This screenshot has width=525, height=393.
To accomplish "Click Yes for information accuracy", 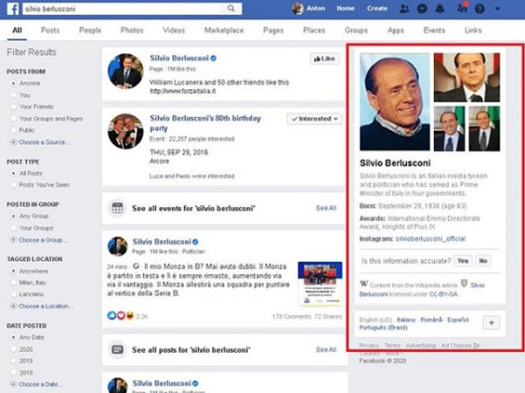I will [463, 260].
